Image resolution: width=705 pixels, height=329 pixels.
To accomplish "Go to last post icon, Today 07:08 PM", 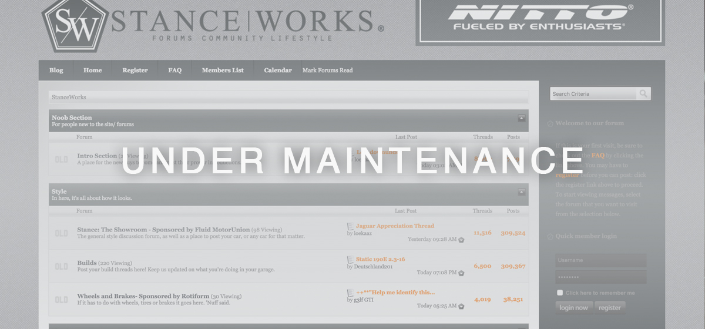I will [x=461, y=273].
